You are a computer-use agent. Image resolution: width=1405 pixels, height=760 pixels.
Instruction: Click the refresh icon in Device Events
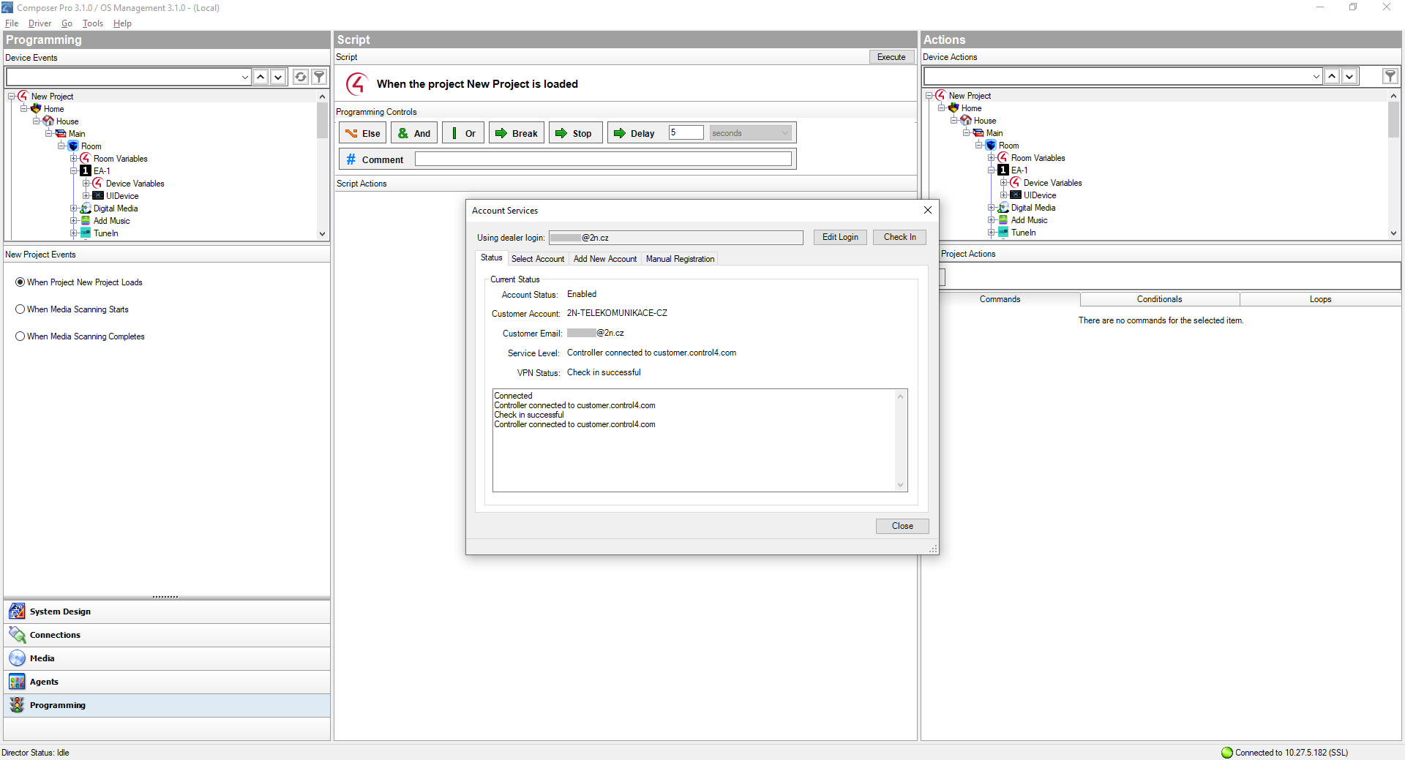point(300,77)
